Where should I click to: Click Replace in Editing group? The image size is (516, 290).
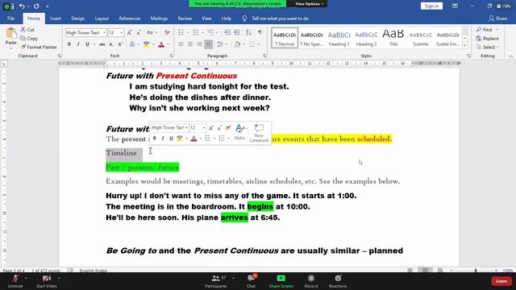[x=487, y=39]
